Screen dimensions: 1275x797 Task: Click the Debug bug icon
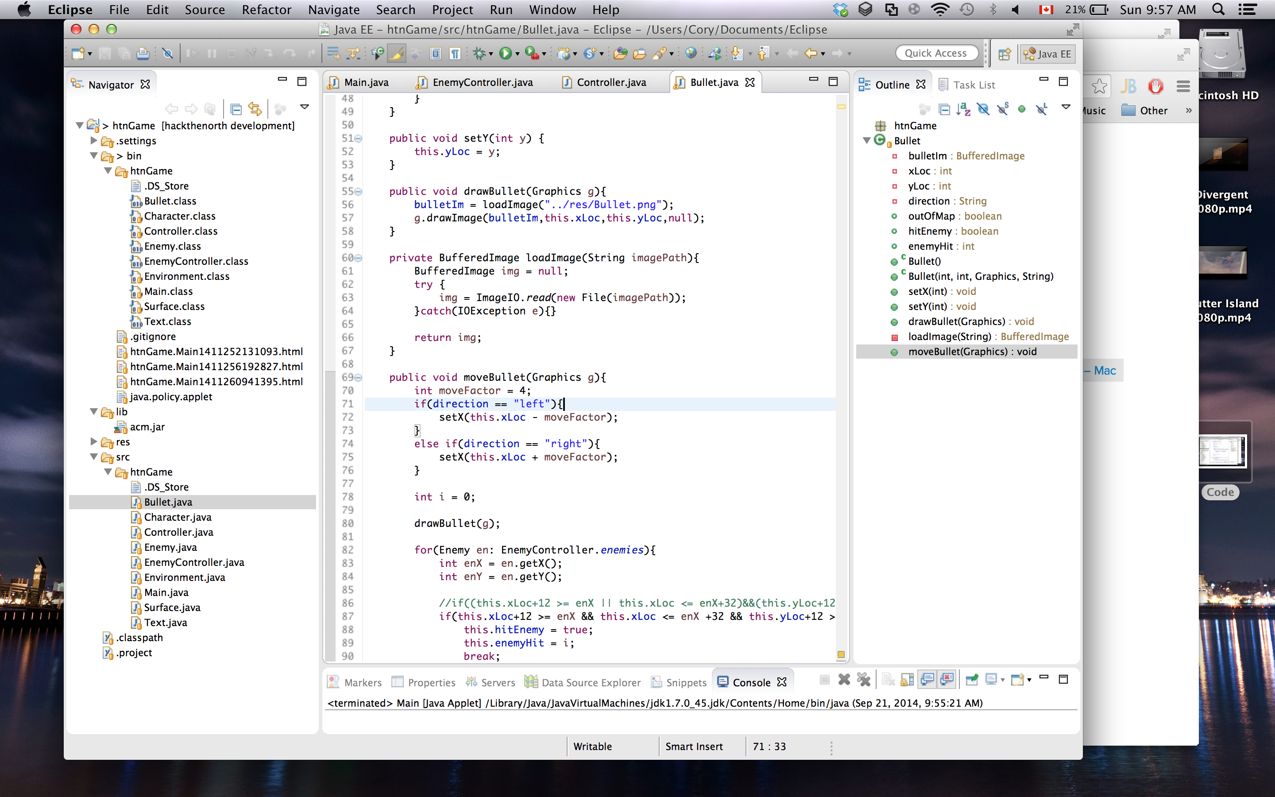tap(479, 53)
